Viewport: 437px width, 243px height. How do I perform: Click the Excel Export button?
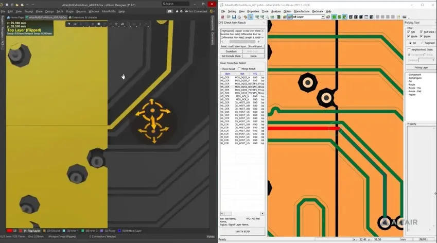pyautogui.click(x=256, y=46)
